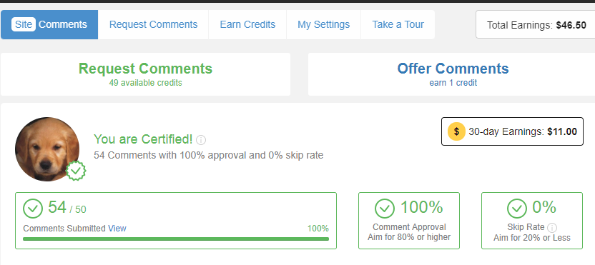The image size is (595, 265).
Task: Click the Site badge in Comments tab
Action: pos(24,24)
